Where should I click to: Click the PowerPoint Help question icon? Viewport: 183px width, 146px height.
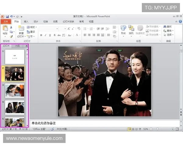pyautogui.click(x=180, y=21)
